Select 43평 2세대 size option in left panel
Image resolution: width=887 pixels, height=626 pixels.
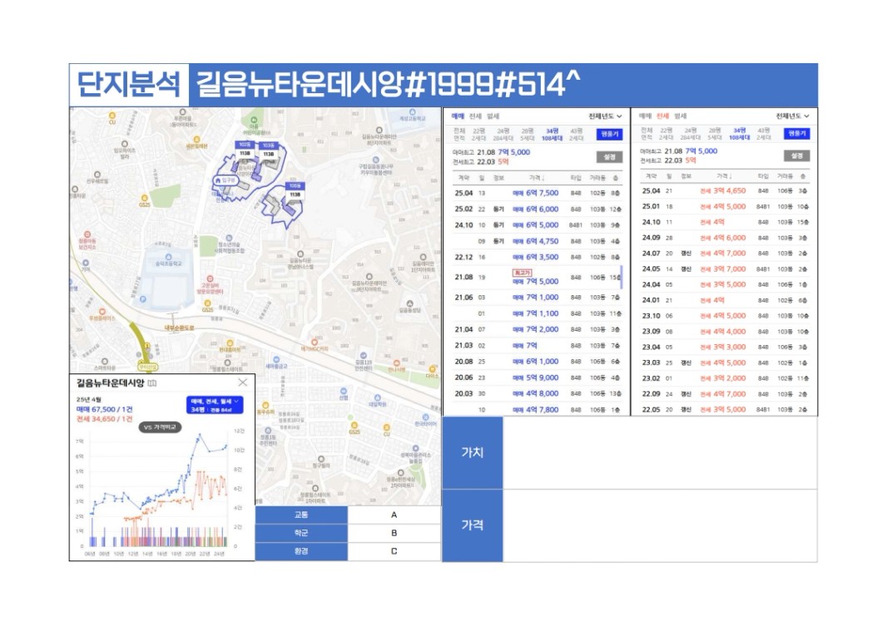pos(577,134)
